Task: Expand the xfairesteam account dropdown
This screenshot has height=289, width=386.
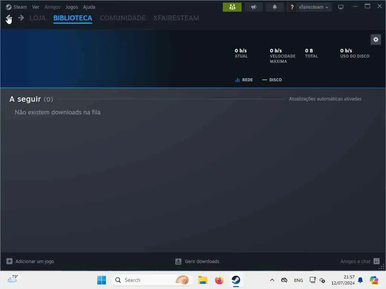Action: (x=313, y=7)
